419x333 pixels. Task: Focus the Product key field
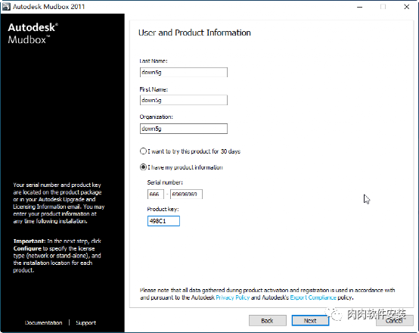pyautogui.click(x=163, y=221)
